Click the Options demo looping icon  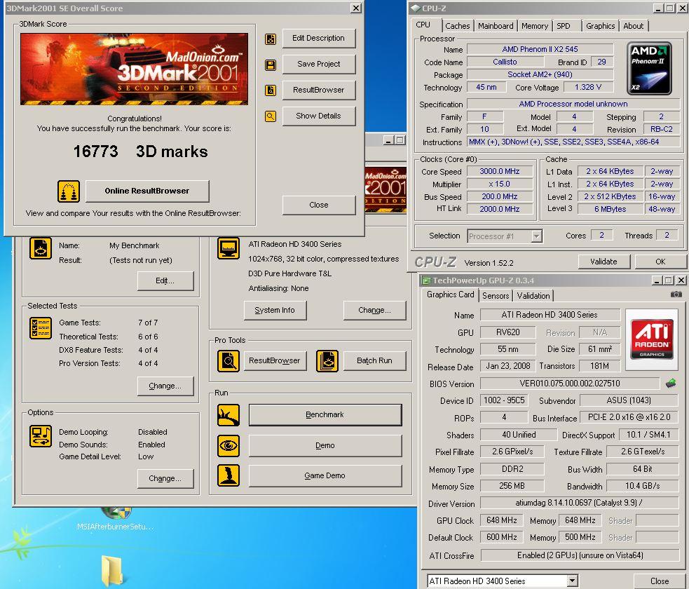(41, 436)
